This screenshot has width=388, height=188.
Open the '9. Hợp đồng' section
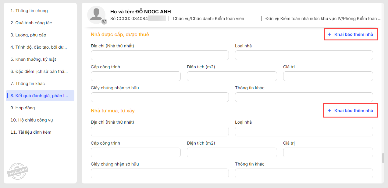pyautogui.click(x=23, y=108)
